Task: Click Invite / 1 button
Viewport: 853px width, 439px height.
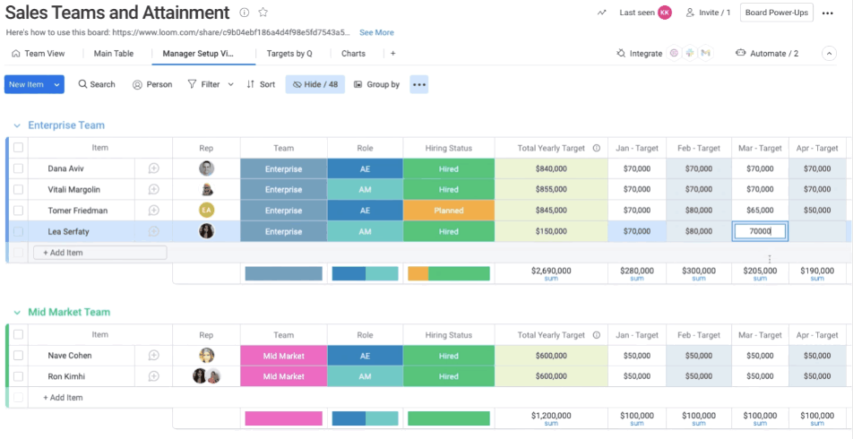Action: tap(708, 13)
